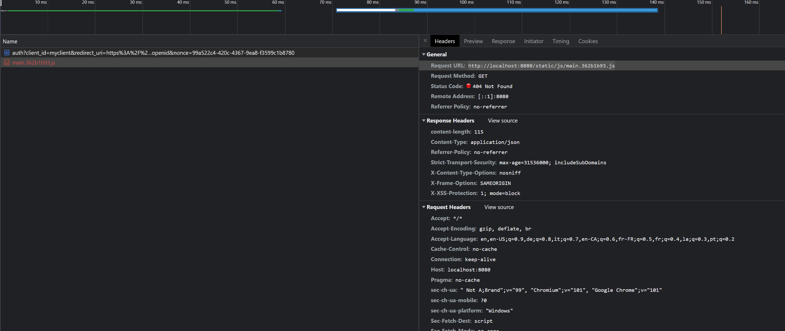This screenshot has width=785, height=331.
Task: Select the Headers tab
Action: (x=445, y=41)
